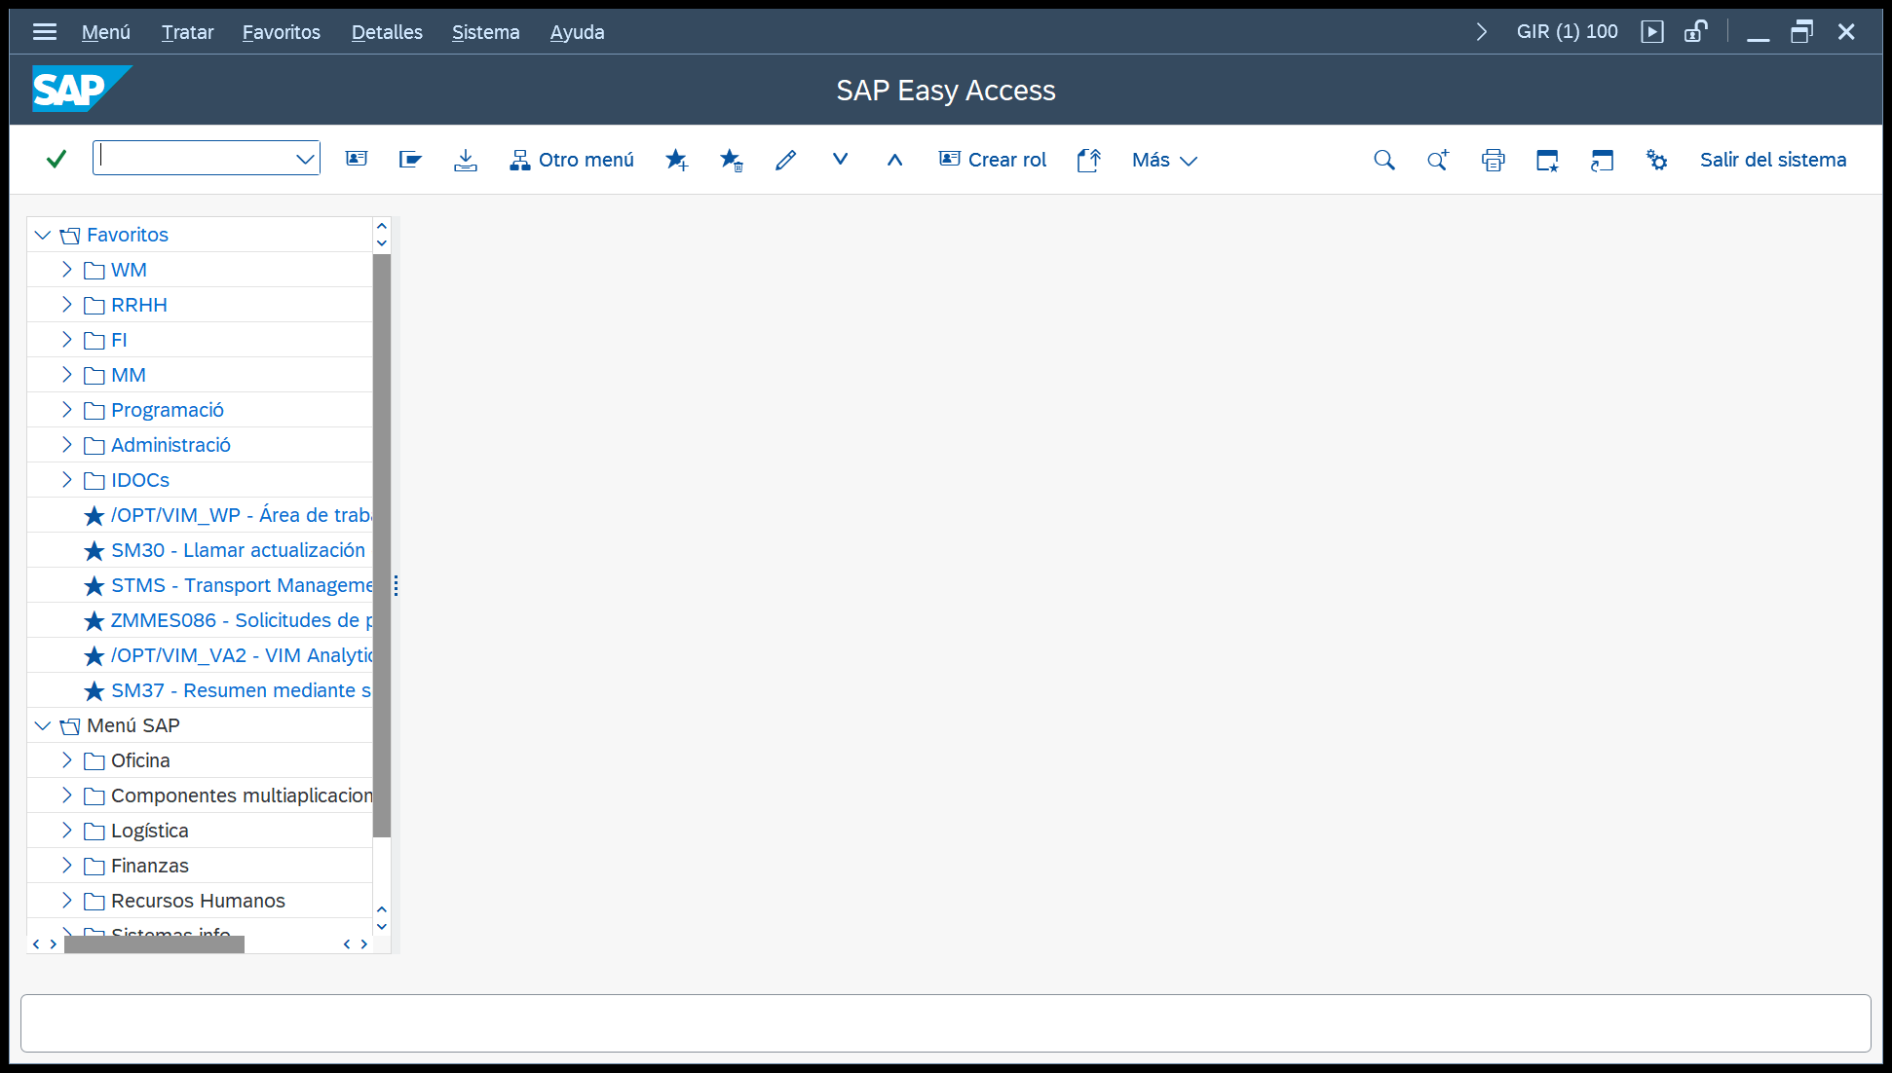Open the Sistema menu
Screen dimensions: 1892x1073
tap(485, 32)
